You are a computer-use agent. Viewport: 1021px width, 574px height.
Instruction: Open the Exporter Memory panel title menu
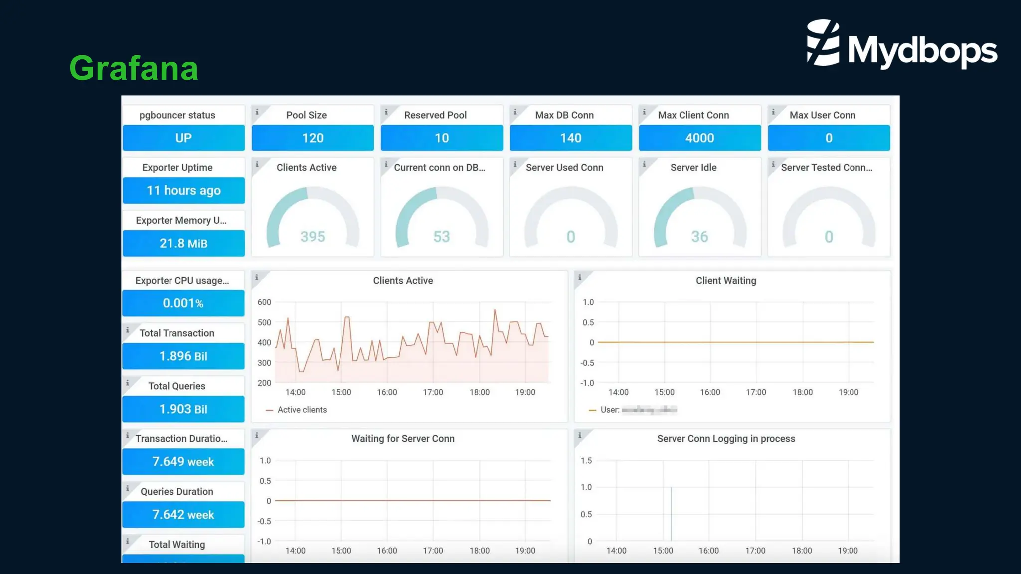pyautogui.click(x=181, y=221)
